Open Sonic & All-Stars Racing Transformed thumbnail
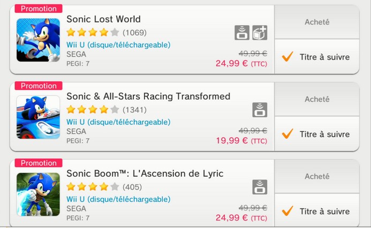This screenshot has width=371, height=228. (x=38, y=117)
